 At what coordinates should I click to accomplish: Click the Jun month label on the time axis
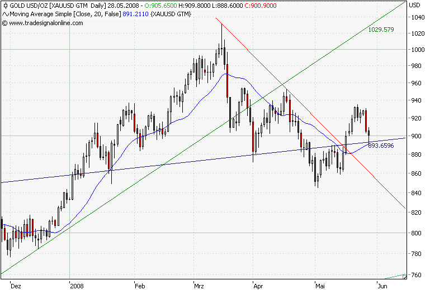tap(382, 286)
